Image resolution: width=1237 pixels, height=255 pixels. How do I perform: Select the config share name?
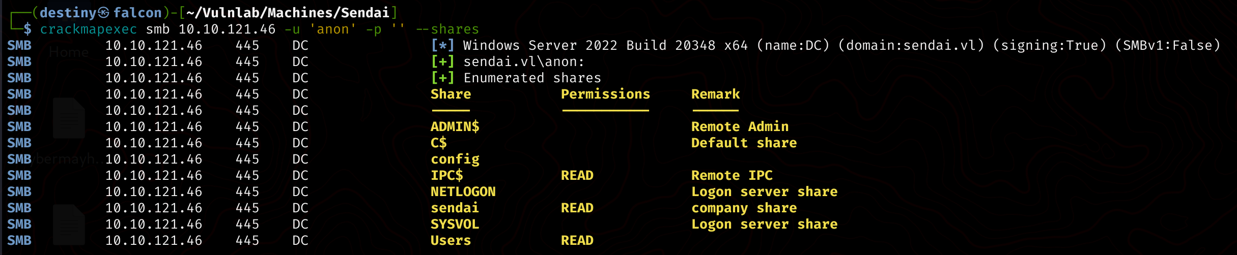click(x=455, y=159)
